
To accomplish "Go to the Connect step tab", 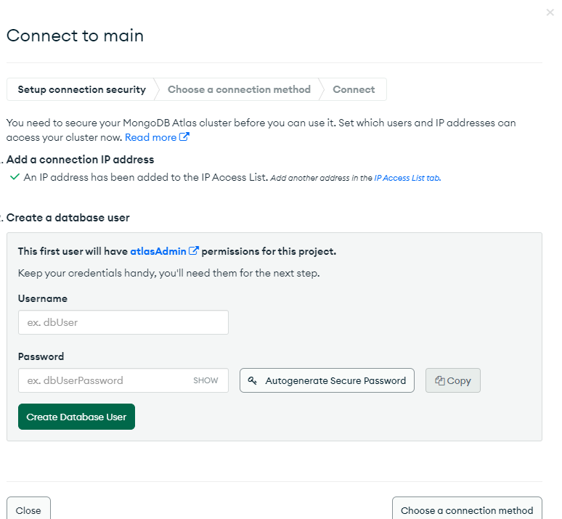I will (x=354, y=89).
